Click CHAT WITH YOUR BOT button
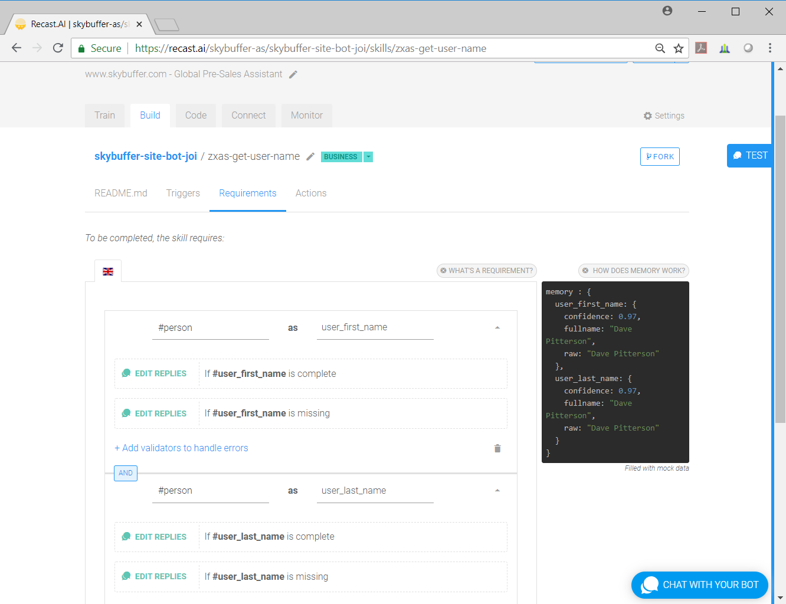 [700, 585]
